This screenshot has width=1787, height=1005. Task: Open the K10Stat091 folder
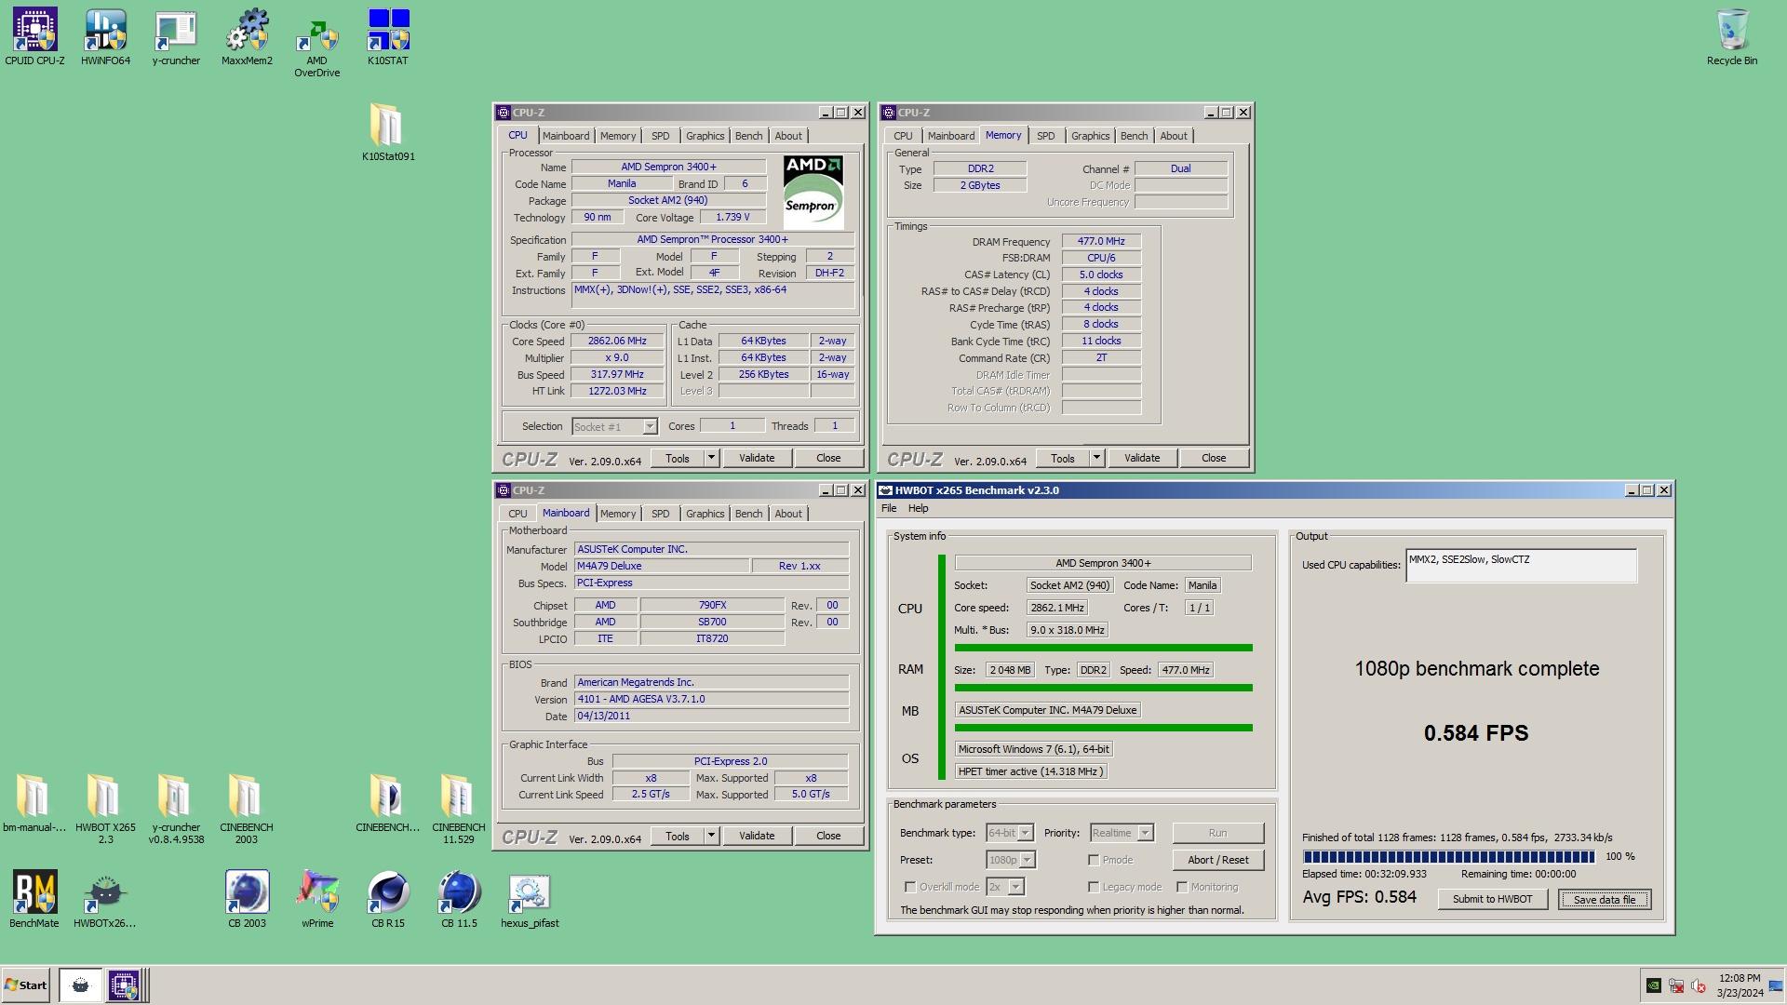pos(388,132)
